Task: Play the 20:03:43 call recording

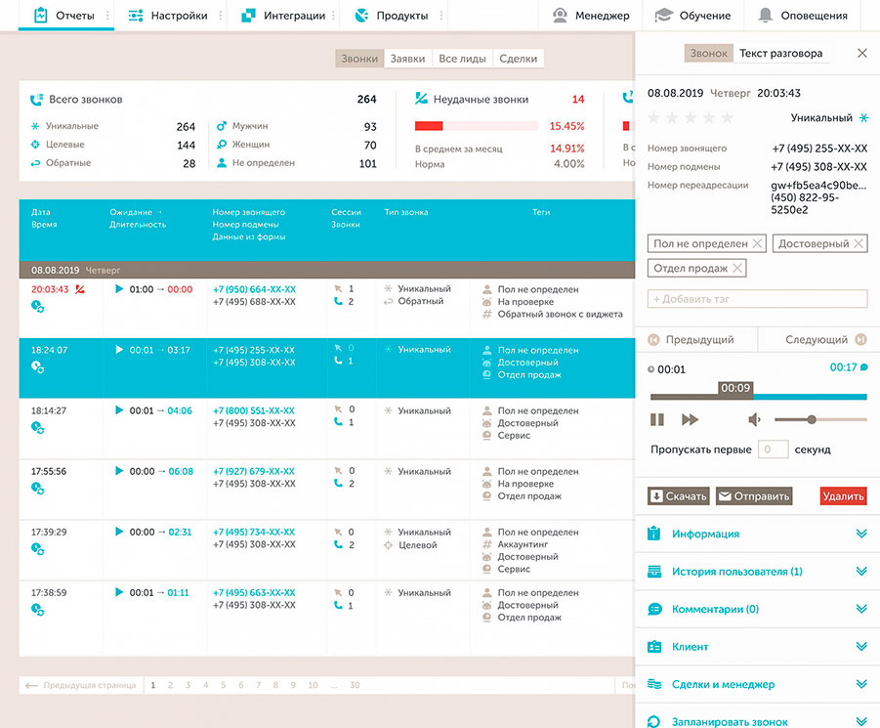Action: click(119, 289)
